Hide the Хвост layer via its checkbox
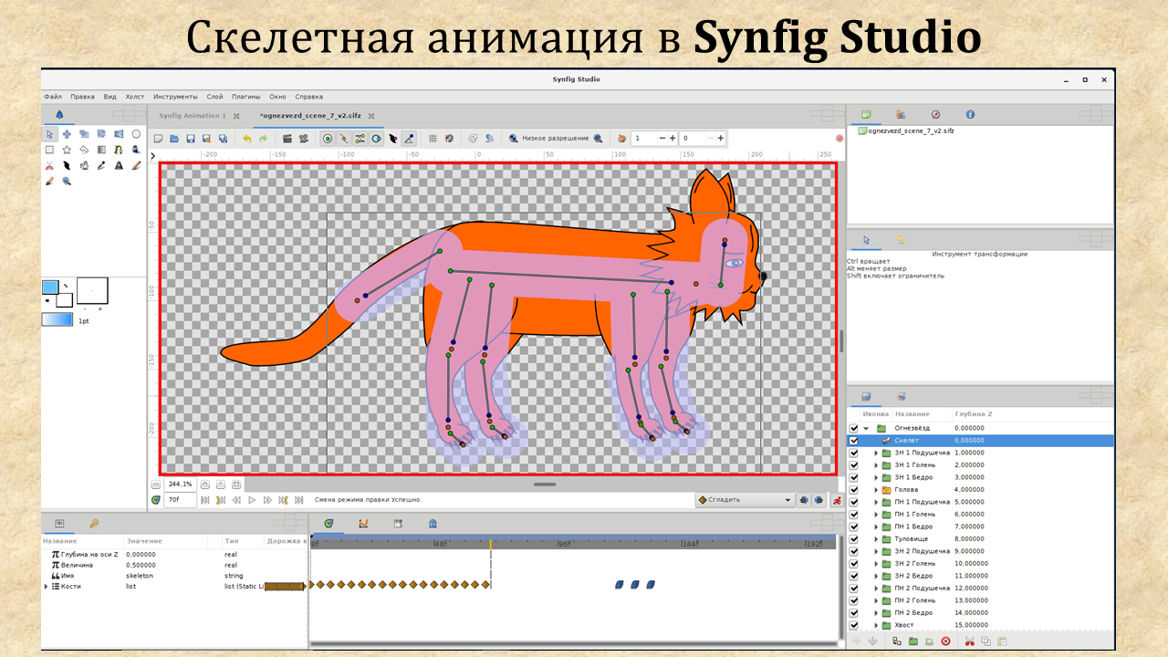This screenshot has height=657, width=1168. pos(854,625)
